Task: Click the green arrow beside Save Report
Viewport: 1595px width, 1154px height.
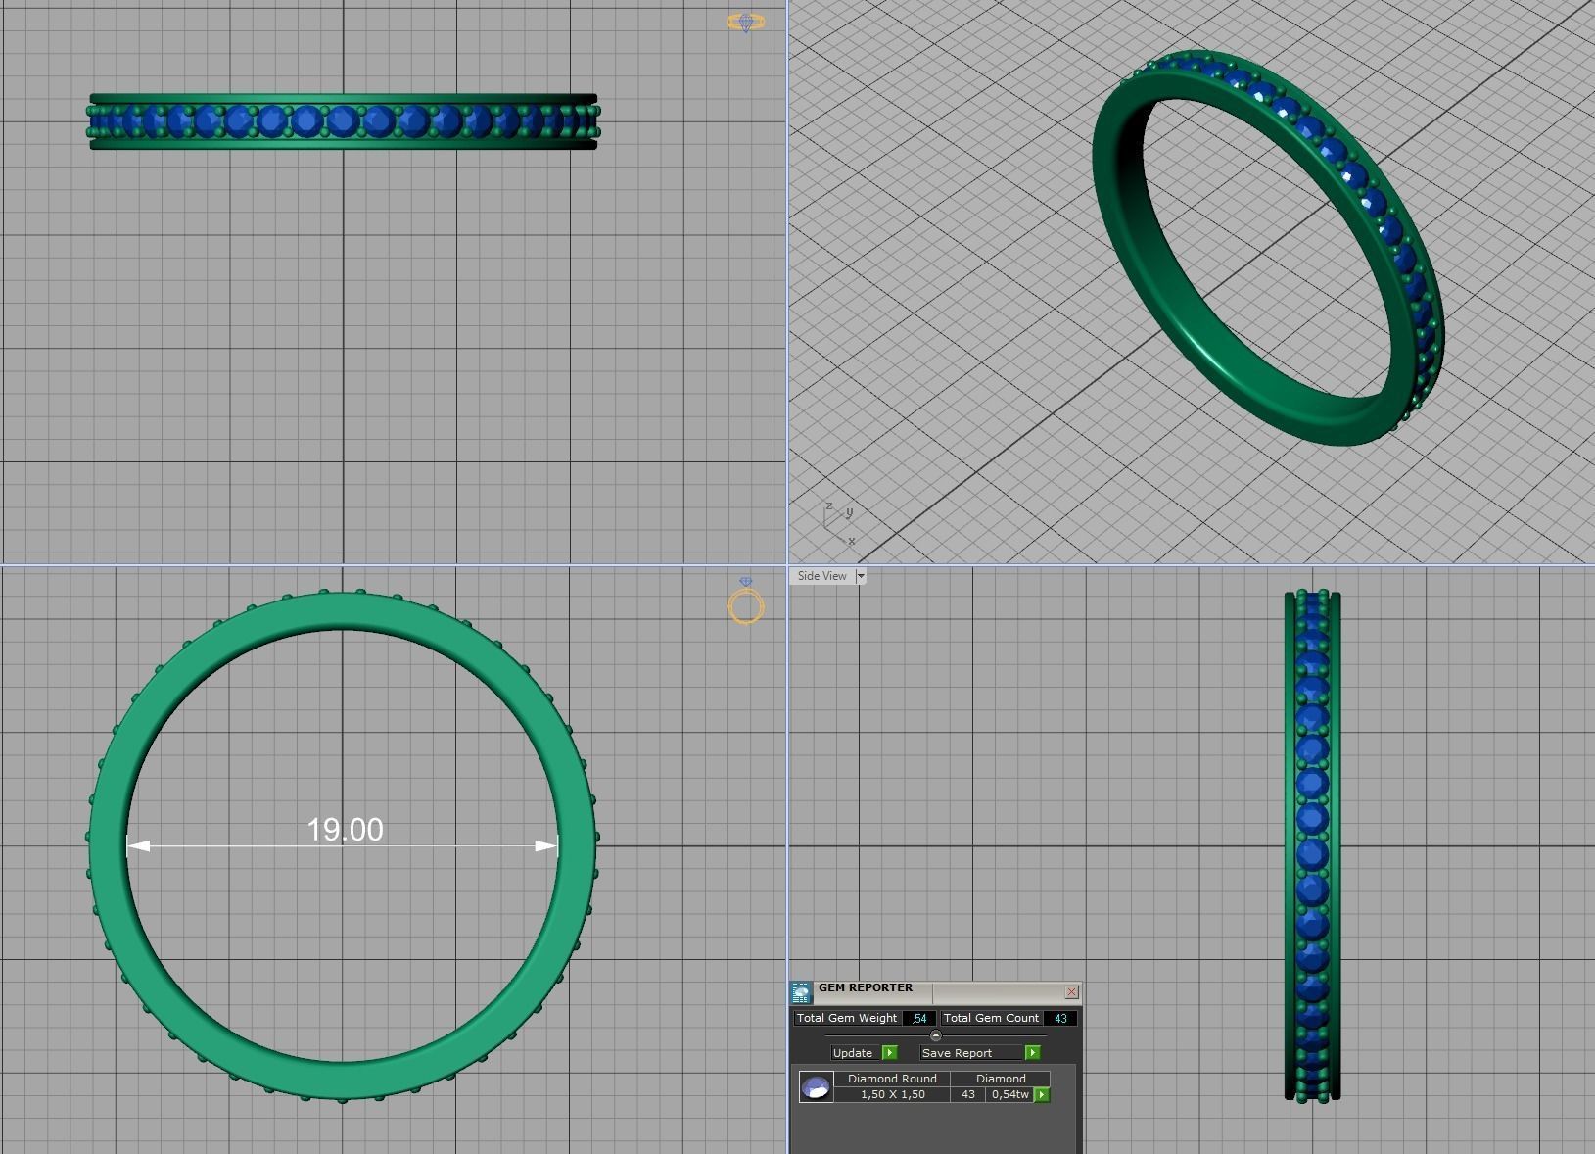Action: (x=1032, y=1053)
